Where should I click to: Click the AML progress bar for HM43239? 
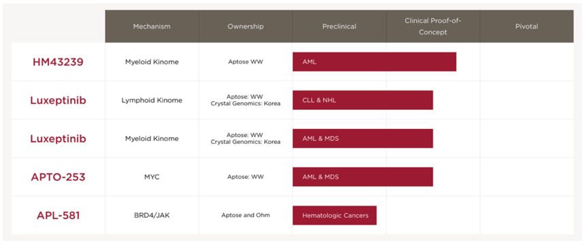374,62
